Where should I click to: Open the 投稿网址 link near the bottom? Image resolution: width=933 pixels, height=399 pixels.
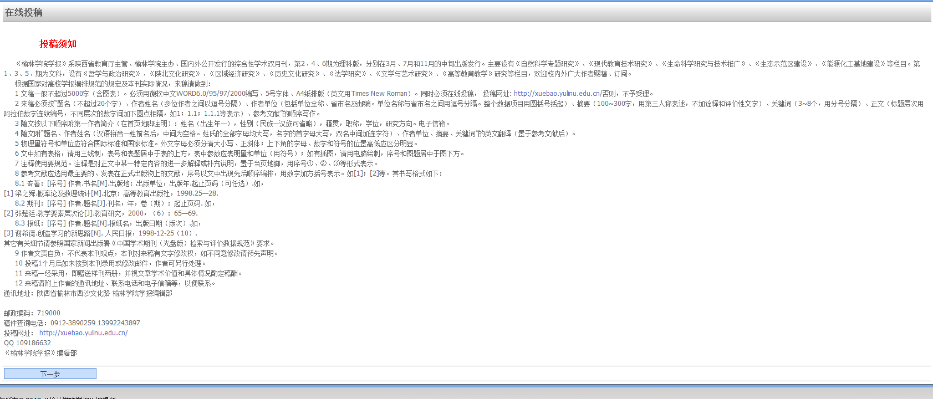point(83,333)
